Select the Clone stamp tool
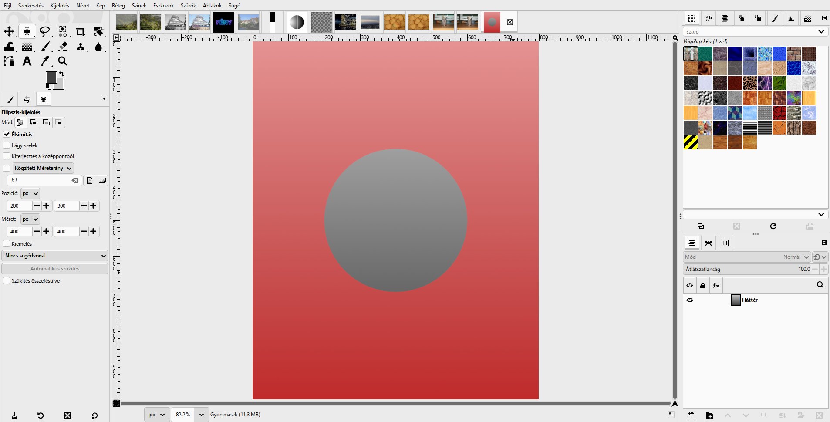 (x=81, y=47)
